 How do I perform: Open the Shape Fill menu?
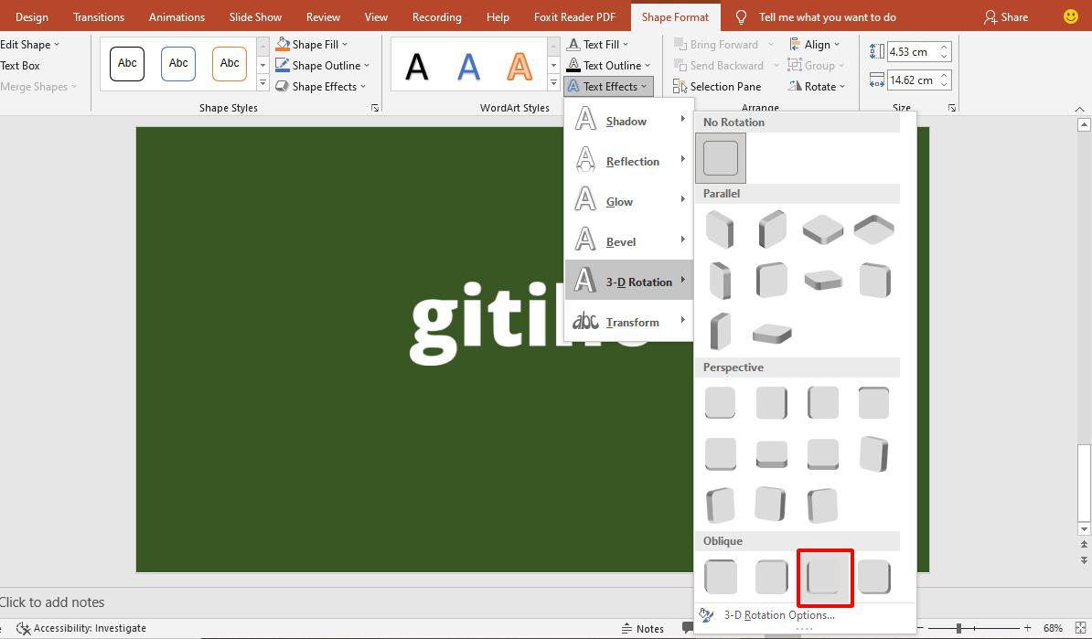(x=311, y=44)
